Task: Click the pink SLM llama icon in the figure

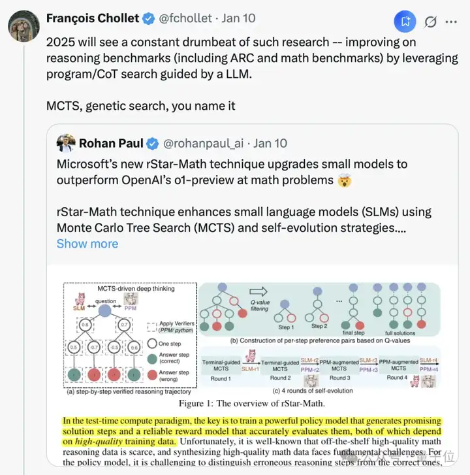Action: pos(80,299)
